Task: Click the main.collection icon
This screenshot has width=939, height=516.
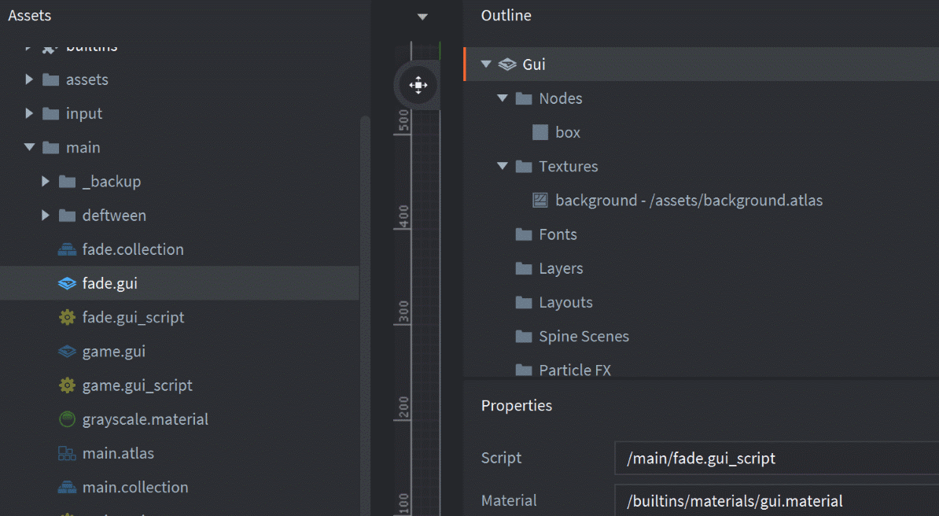Action: tap(67, 487)
